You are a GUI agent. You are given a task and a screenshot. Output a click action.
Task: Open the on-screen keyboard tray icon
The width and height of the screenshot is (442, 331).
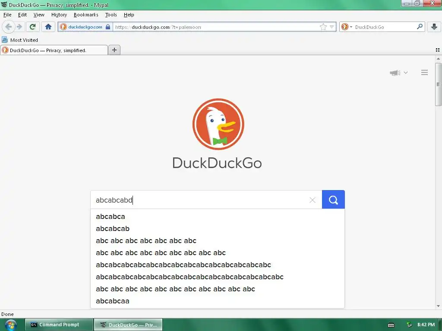click(x=391, y=325)
